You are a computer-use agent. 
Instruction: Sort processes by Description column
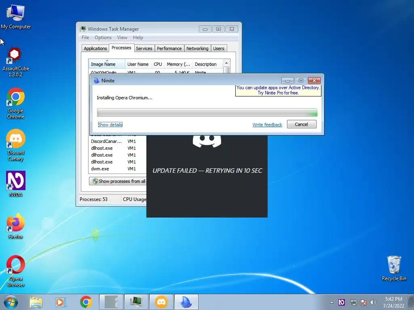point(207,64)
